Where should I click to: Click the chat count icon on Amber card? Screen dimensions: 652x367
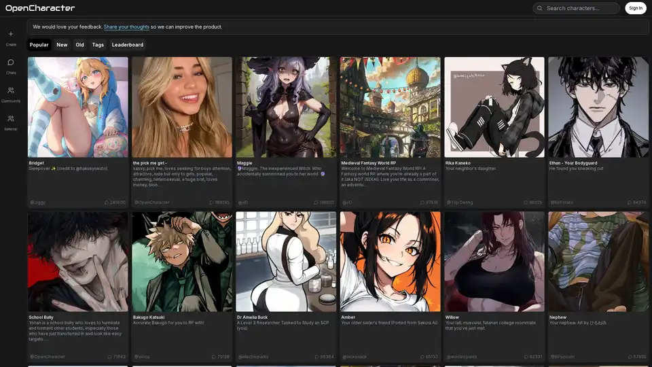(x=422, y=357)
